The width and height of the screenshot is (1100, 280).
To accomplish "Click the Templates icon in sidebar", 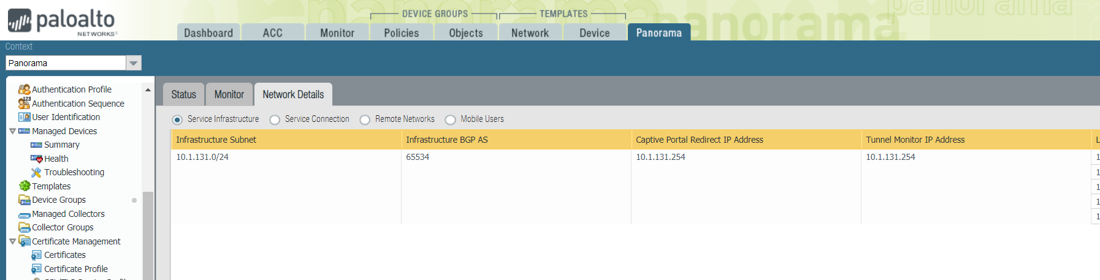I will pyautogui.click(x=24, y=186).
